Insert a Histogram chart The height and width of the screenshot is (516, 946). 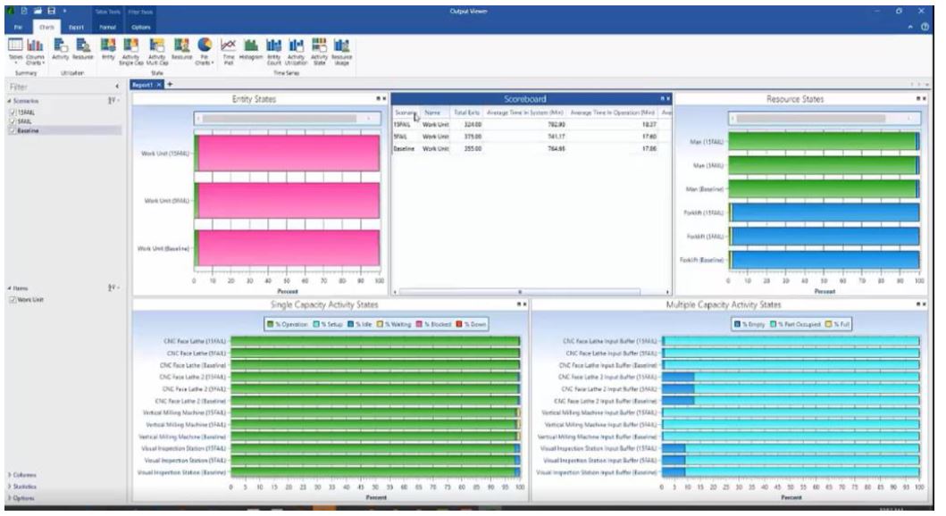coord(251,49)
